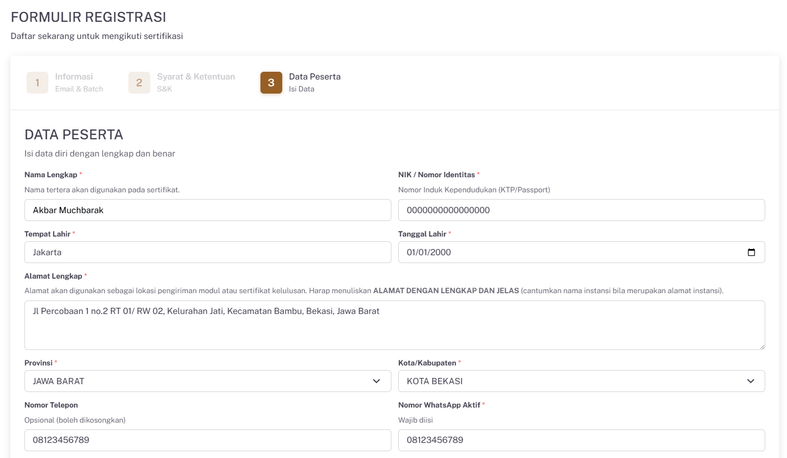Select the Data Peserta step label
Viewport: 787px width, 458px height.
[x=314, y=77]
